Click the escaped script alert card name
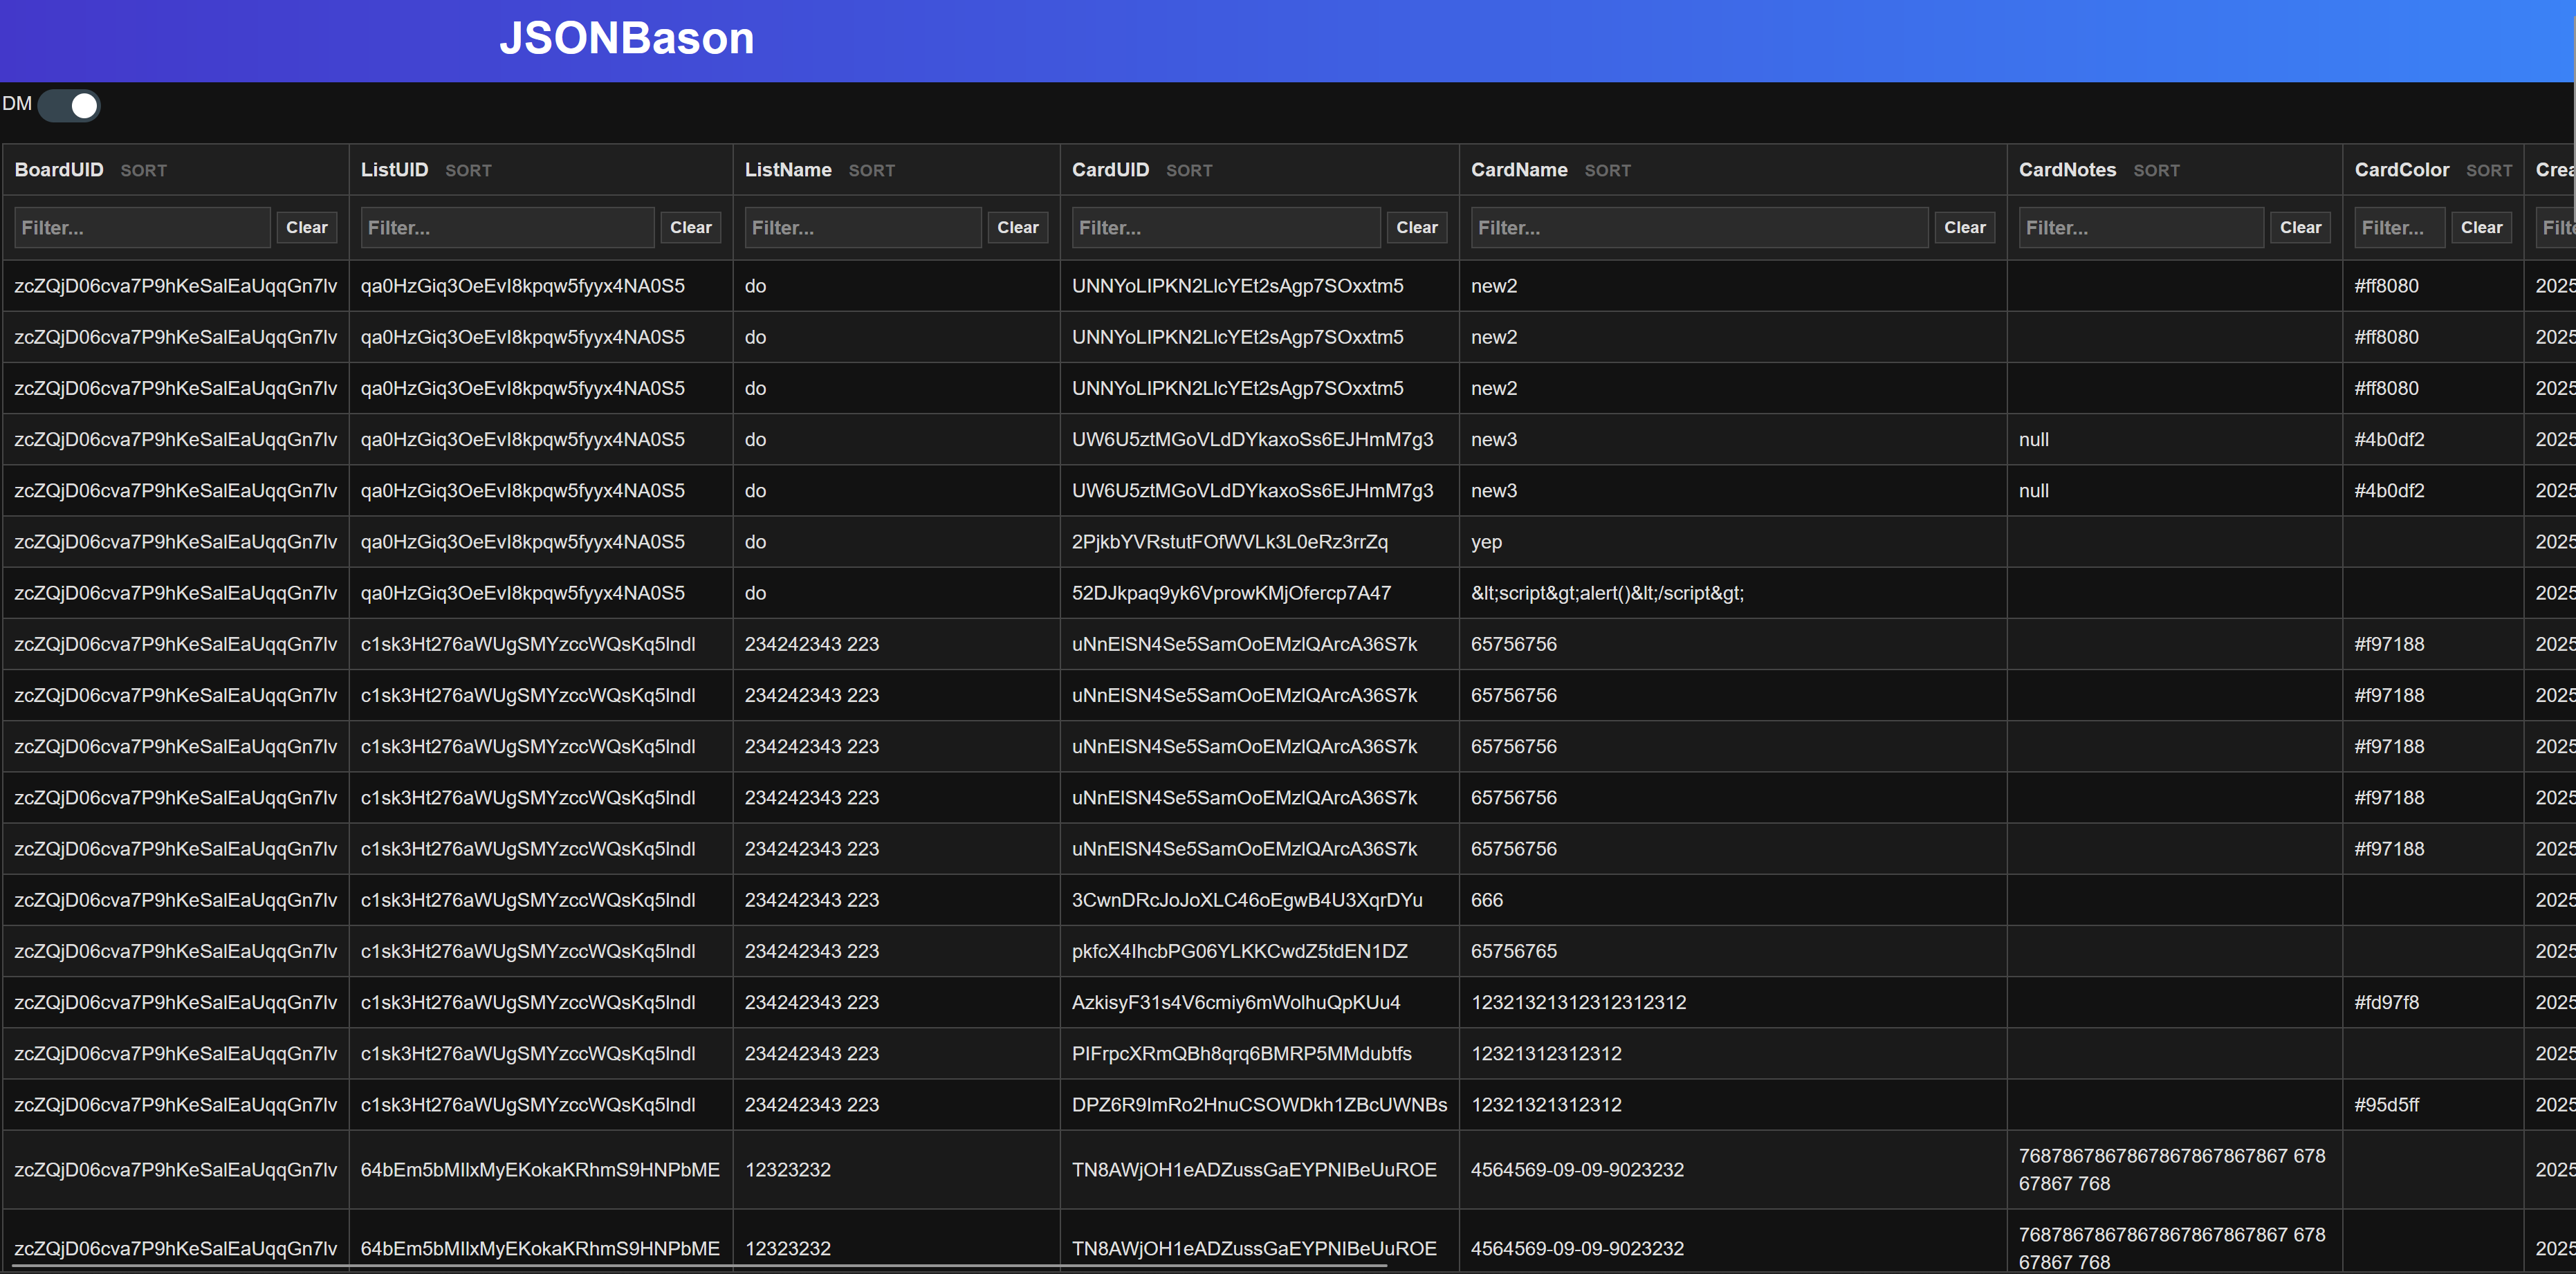 point(1607,593)
